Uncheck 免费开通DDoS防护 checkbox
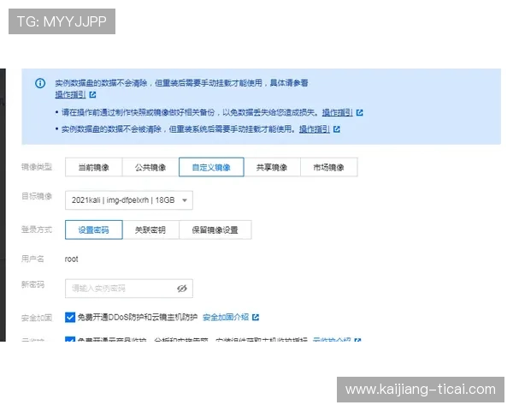This screenshot has width=513, height=411. click(70, 318)
